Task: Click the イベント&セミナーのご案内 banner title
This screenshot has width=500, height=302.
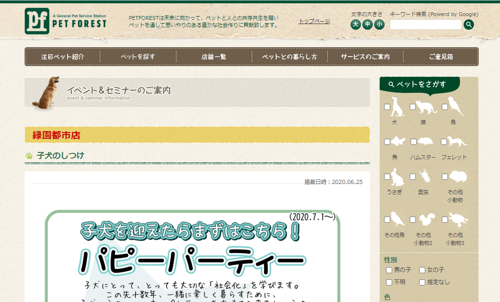Action: pos(119,91)
